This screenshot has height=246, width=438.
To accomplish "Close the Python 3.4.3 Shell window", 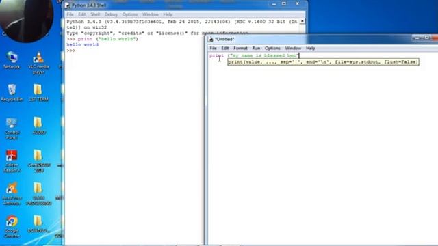I will click(297, 4).
